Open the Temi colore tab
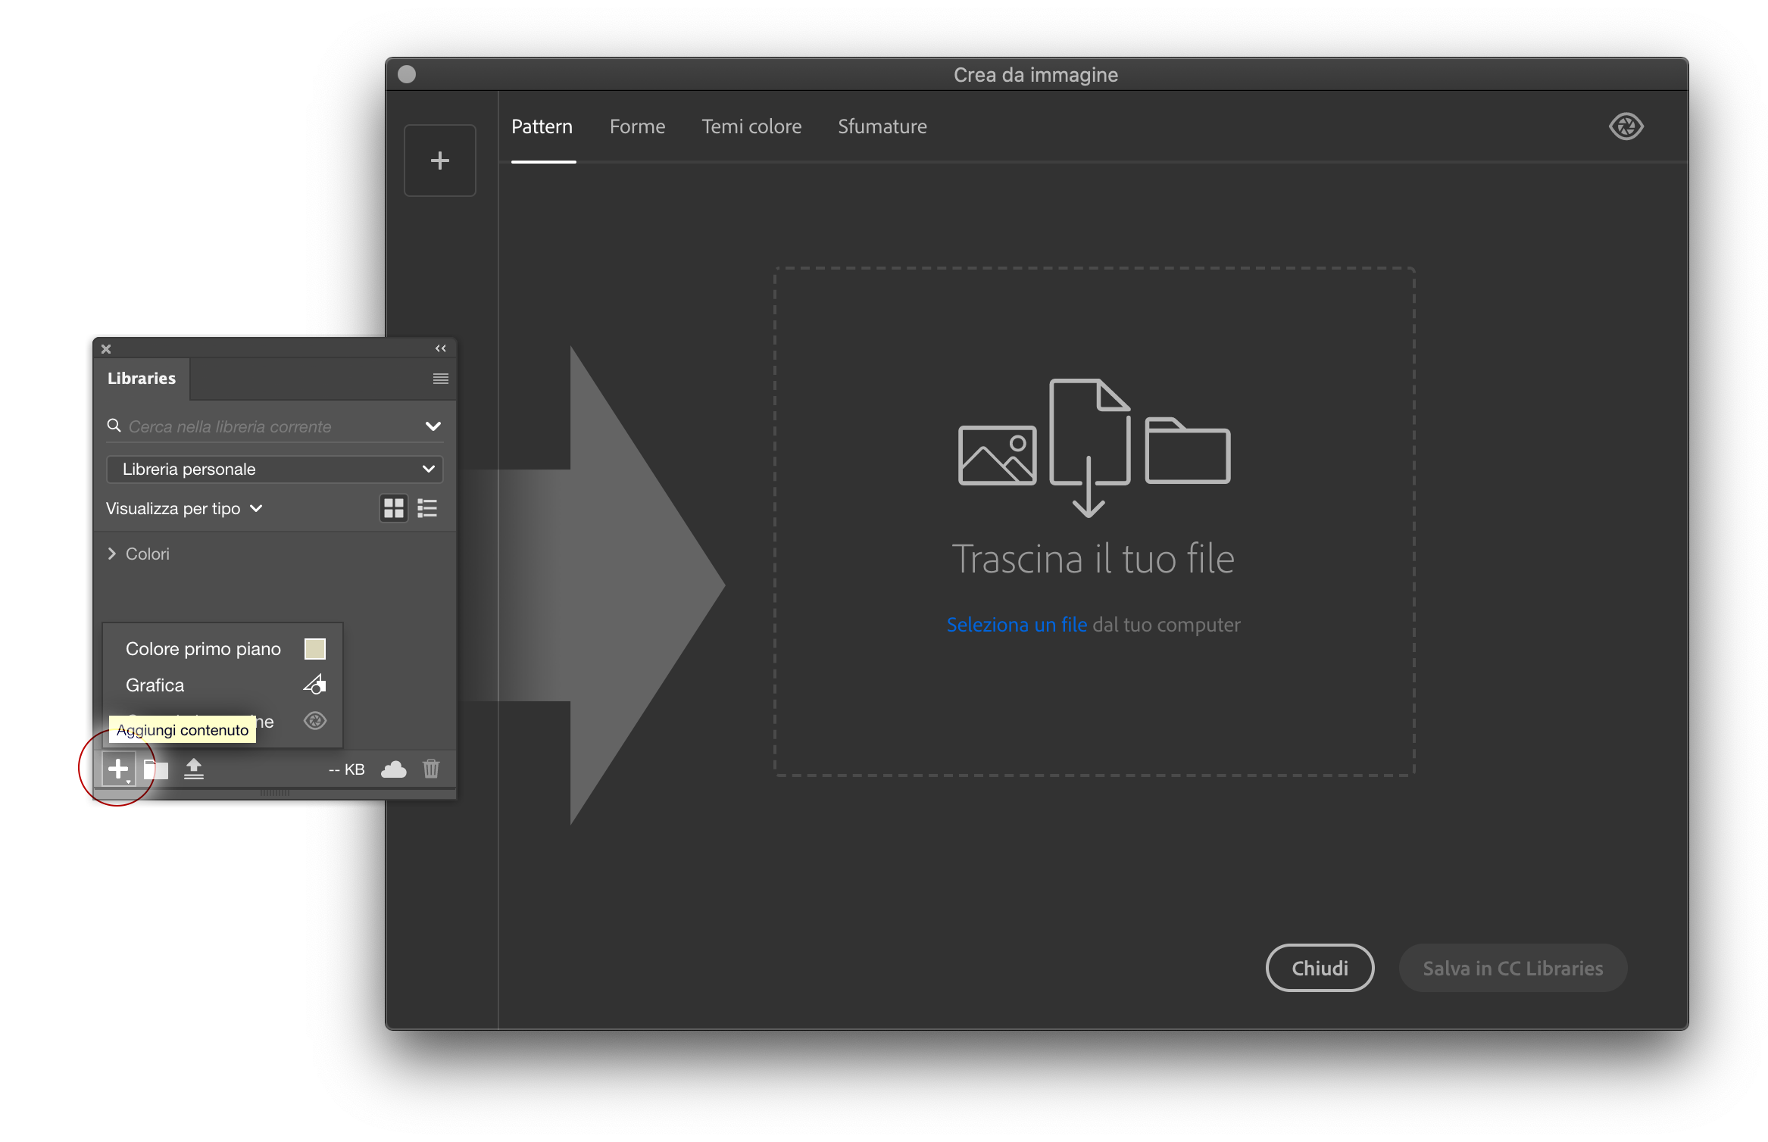 pyautogui.click(x=751, y=126)
